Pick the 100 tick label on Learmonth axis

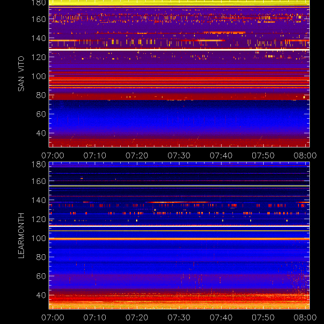click(38, 238)
